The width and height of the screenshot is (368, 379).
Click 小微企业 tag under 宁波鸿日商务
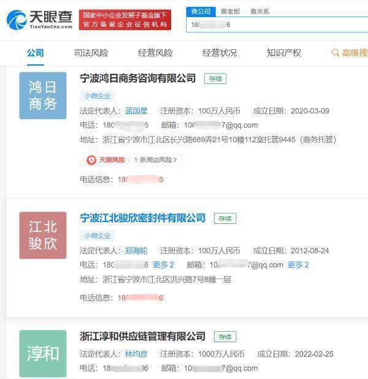97,96
